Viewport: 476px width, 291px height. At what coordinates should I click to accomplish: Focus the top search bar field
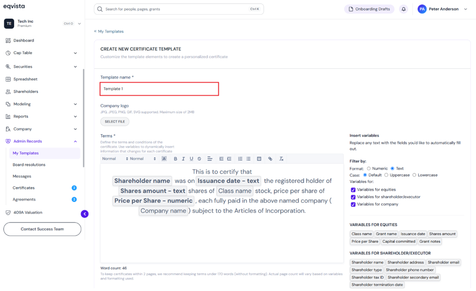pyautogui.click(x=179, y=9)
